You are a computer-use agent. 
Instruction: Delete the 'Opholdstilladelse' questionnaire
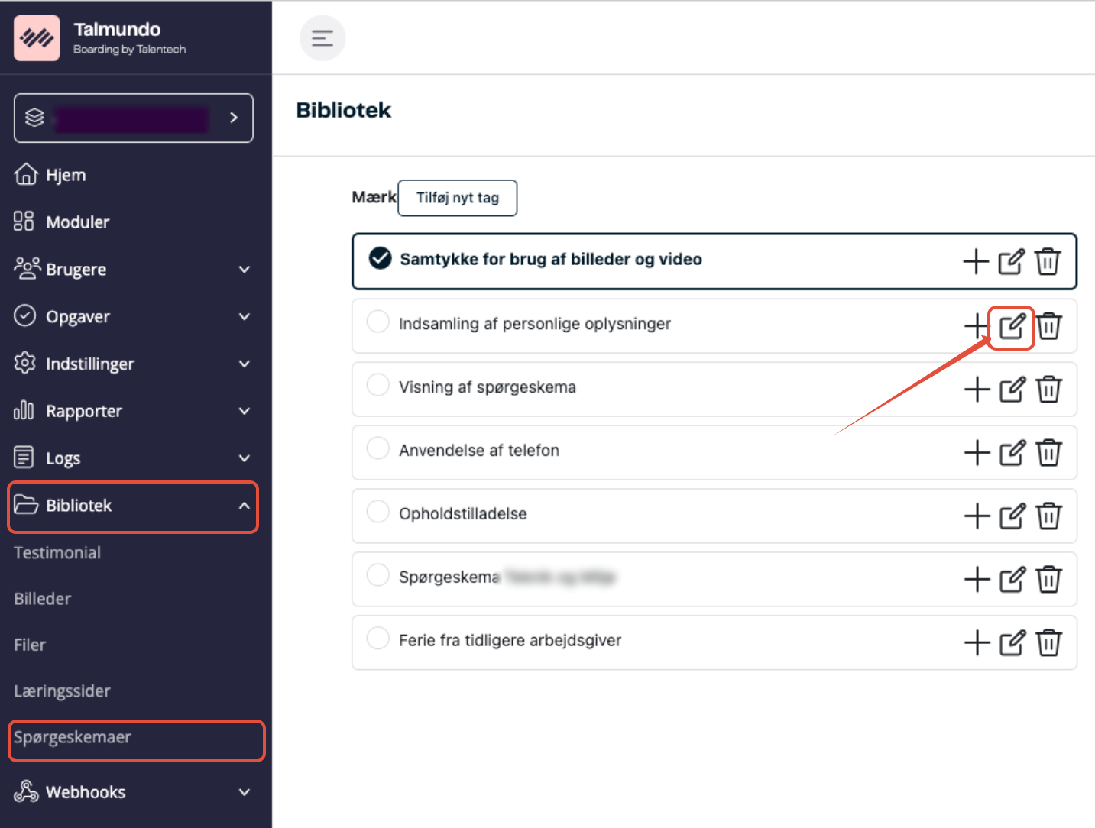coord(1048,516)
